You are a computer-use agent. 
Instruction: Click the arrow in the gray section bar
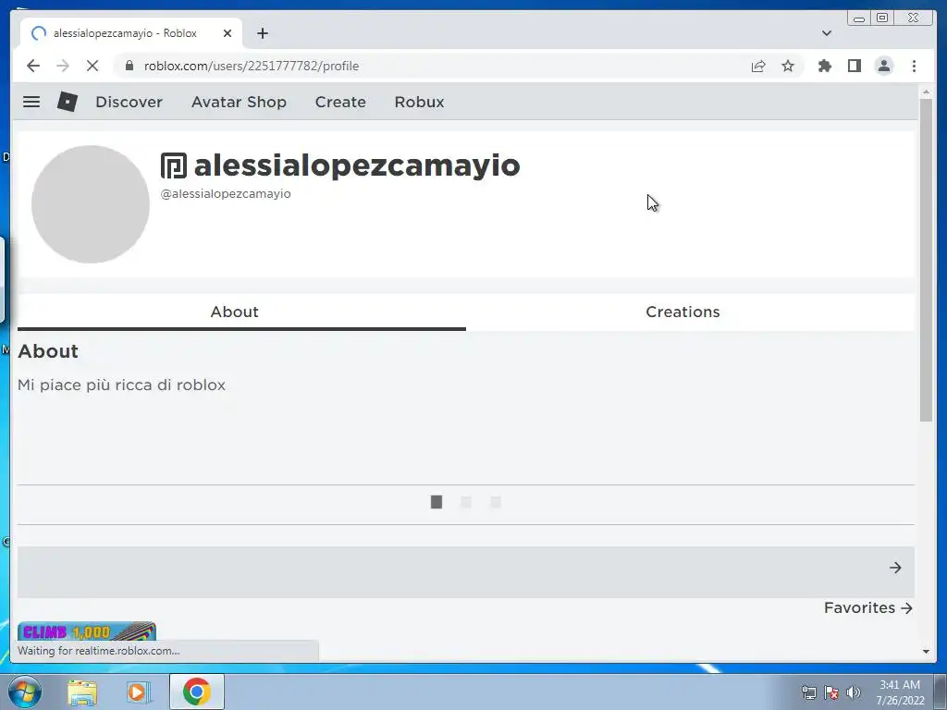pos(895,568)
